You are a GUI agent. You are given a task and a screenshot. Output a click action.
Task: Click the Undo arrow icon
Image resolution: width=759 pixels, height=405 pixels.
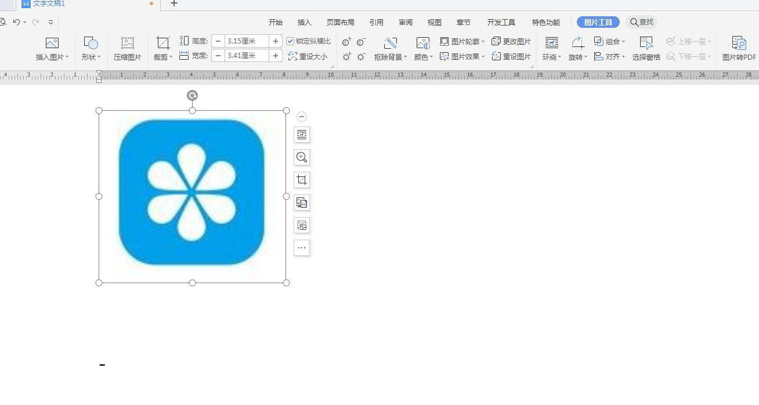(16, 22)
